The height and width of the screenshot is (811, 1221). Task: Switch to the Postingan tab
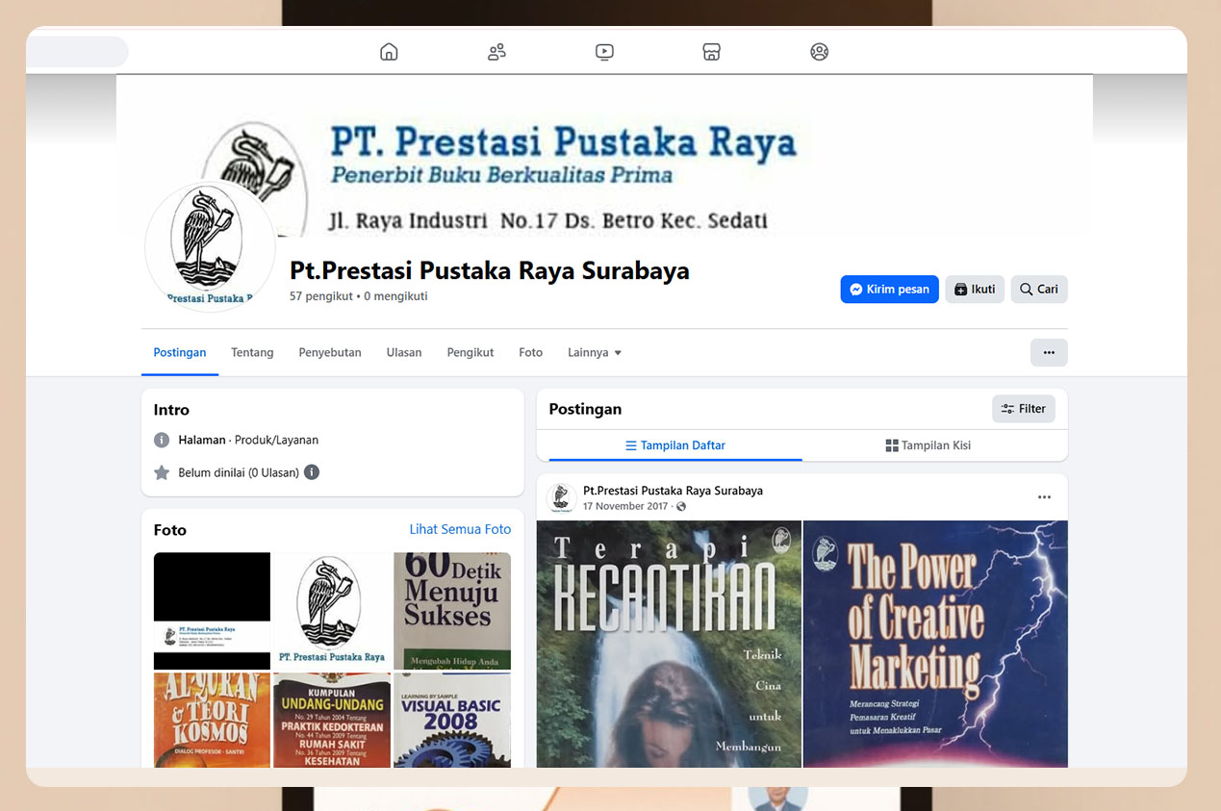coord(180,352)
